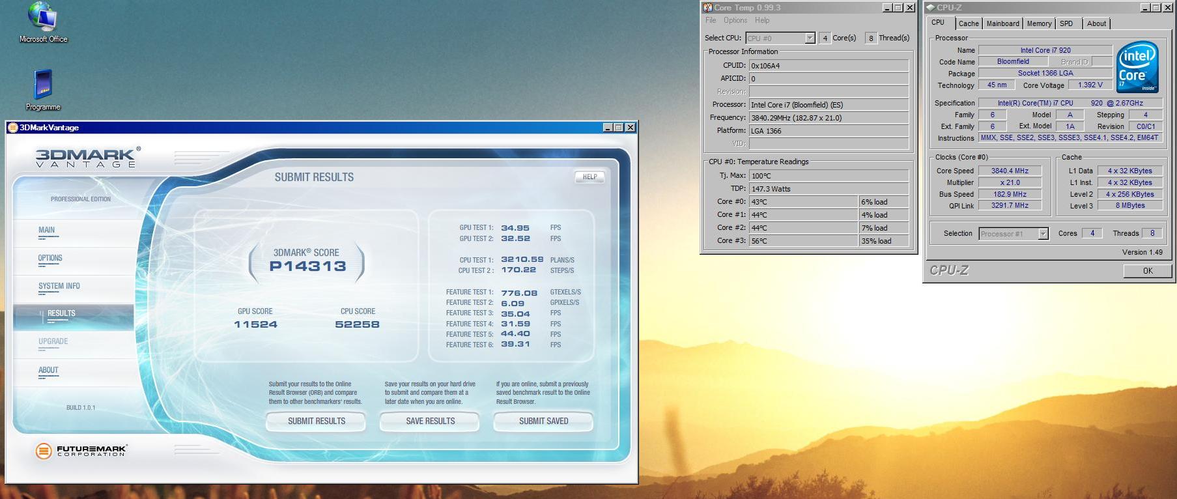1177x499 pixels.
Task: Open the File menu in Core Temp
Action: (711, 20)
